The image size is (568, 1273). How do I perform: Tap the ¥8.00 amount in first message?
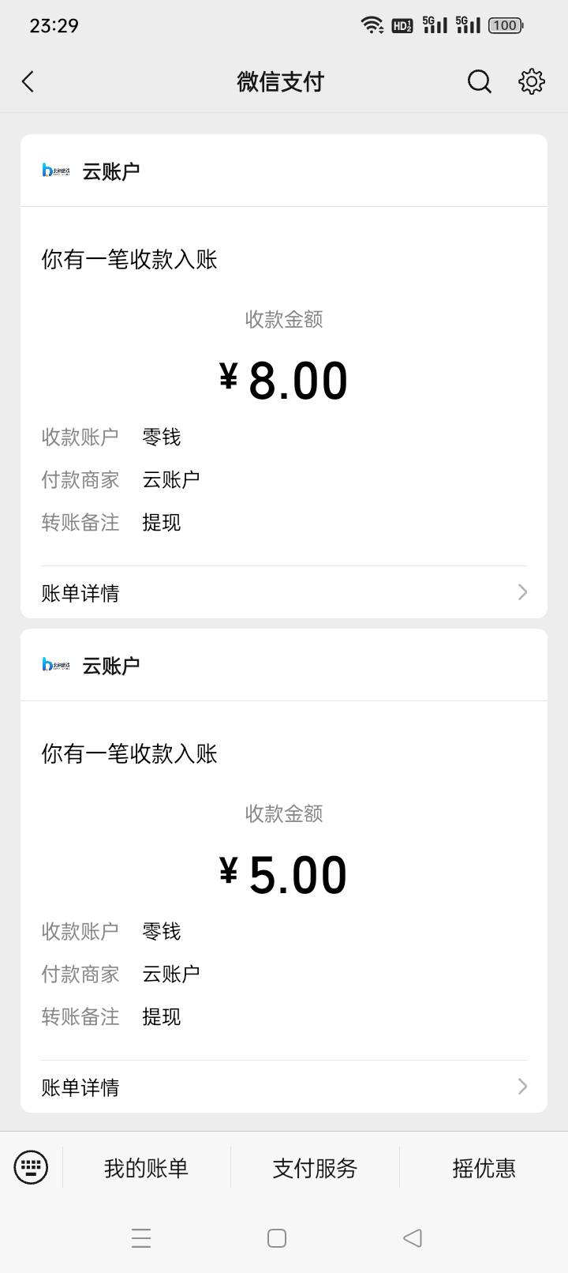[284, 381]
